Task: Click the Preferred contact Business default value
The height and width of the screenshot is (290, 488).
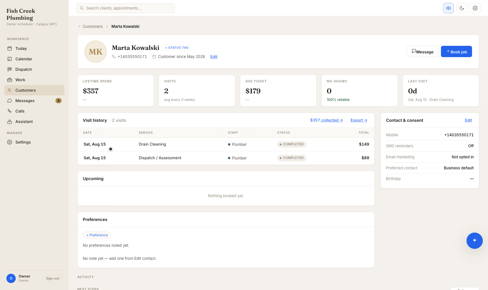Action: pos(459,168)
